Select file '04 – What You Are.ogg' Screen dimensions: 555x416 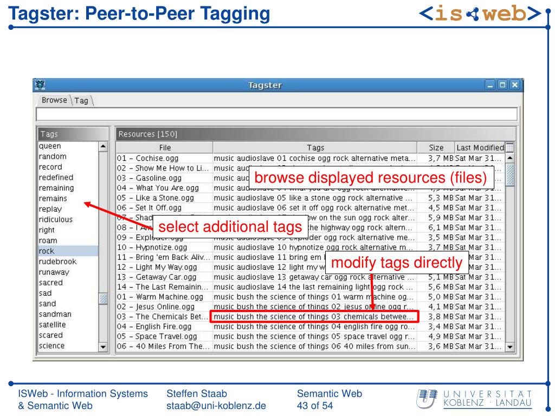tap(164, 188)
